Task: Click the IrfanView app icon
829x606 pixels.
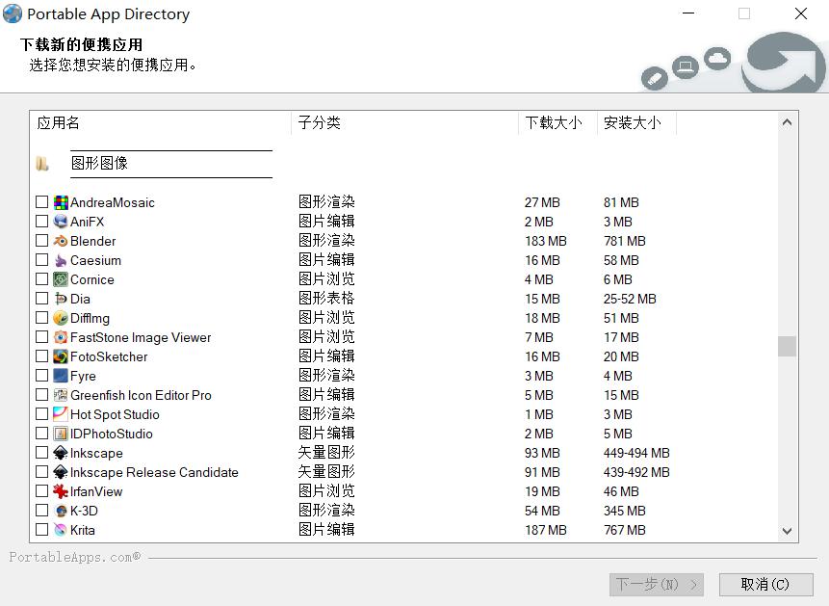Action: click(61, 491)
